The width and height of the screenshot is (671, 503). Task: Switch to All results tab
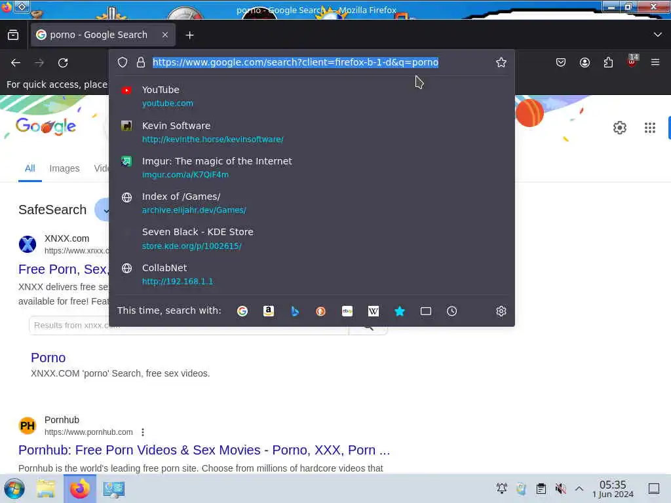coord(30,168)
